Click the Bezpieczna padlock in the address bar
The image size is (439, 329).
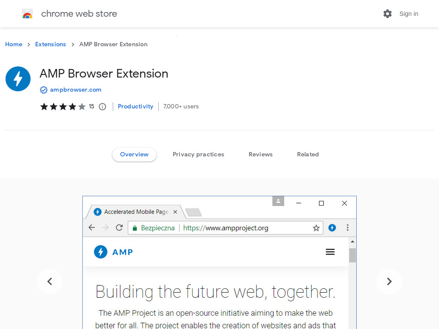click(135, 227)
